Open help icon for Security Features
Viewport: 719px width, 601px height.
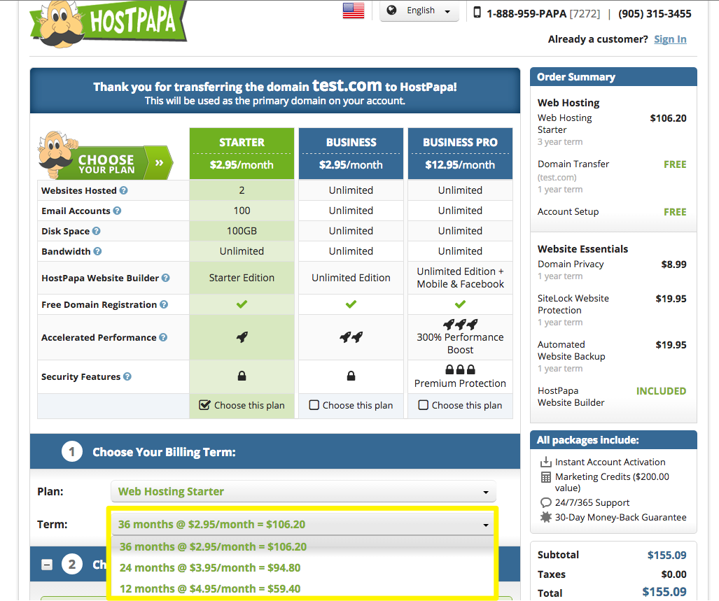[127, 376]
